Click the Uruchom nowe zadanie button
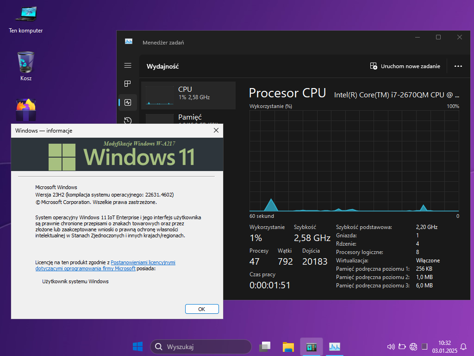Viewport: 474px width, 356px height. [x=405, y=66]
